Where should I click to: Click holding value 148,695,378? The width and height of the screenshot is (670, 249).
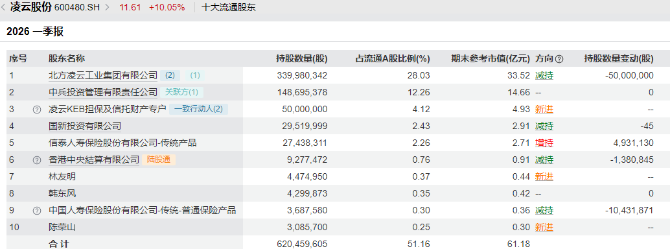pos(302,93)
